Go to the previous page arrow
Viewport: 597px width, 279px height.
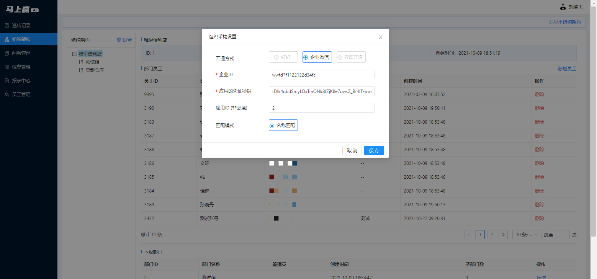tap(469, 235)
